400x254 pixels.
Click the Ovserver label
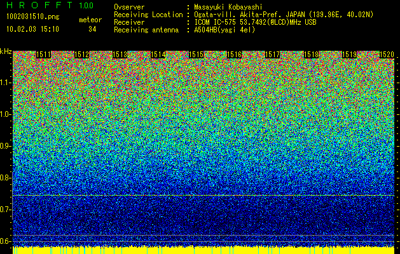129,7
